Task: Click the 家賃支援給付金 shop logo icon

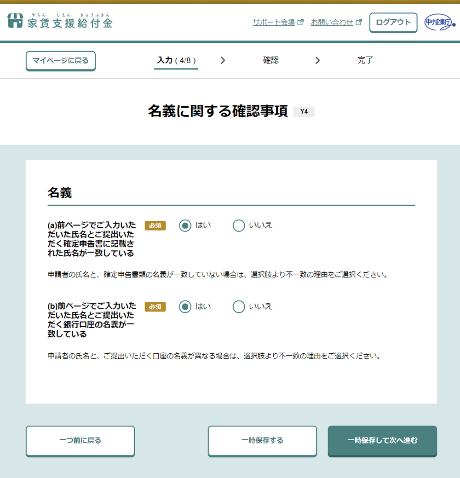Action: (x=15, y=20)
